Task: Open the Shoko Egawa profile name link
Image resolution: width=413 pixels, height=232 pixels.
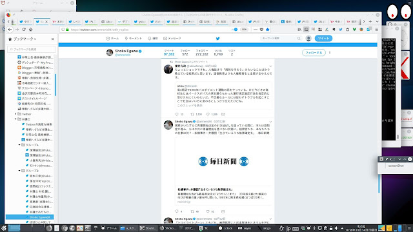Action: click(126, 51)
